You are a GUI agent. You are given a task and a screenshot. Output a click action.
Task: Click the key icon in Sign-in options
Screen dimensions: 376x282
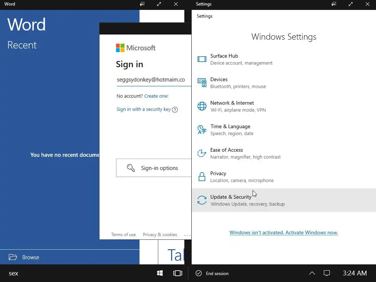[131, 168]
